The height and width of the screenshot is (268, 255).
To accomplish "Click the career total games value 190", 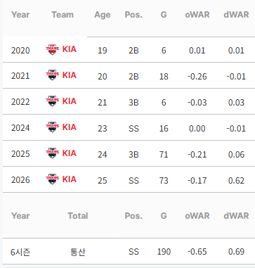I will pyautogui.click(x=164, y=252).
